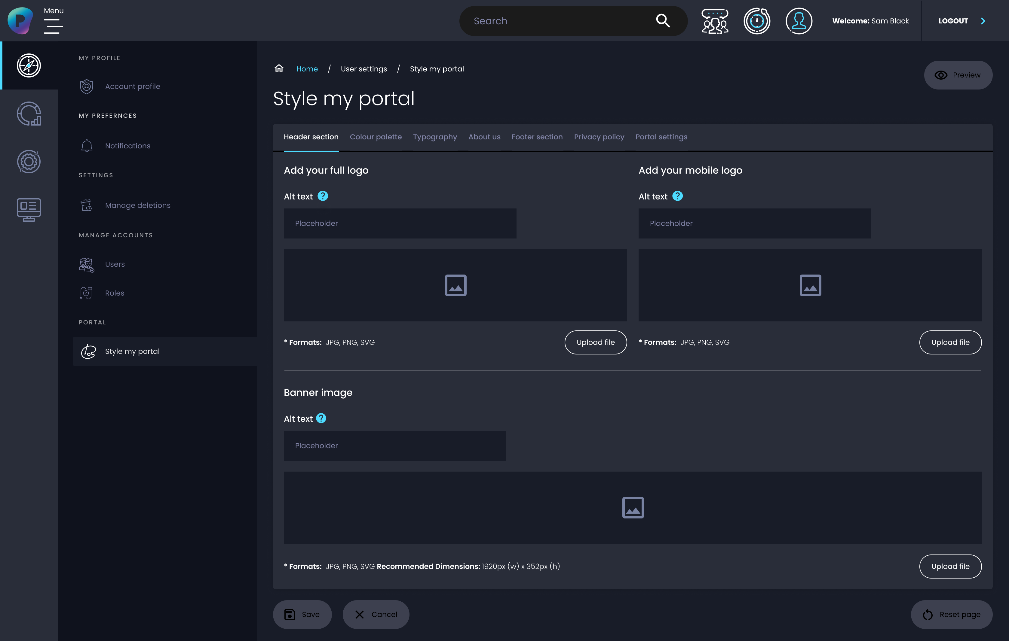This screenshot has width=1009, height=641.
Task: Open the monitor dashboard icon in sidebar
Action: pyautogui.click(x=29, y=209)
